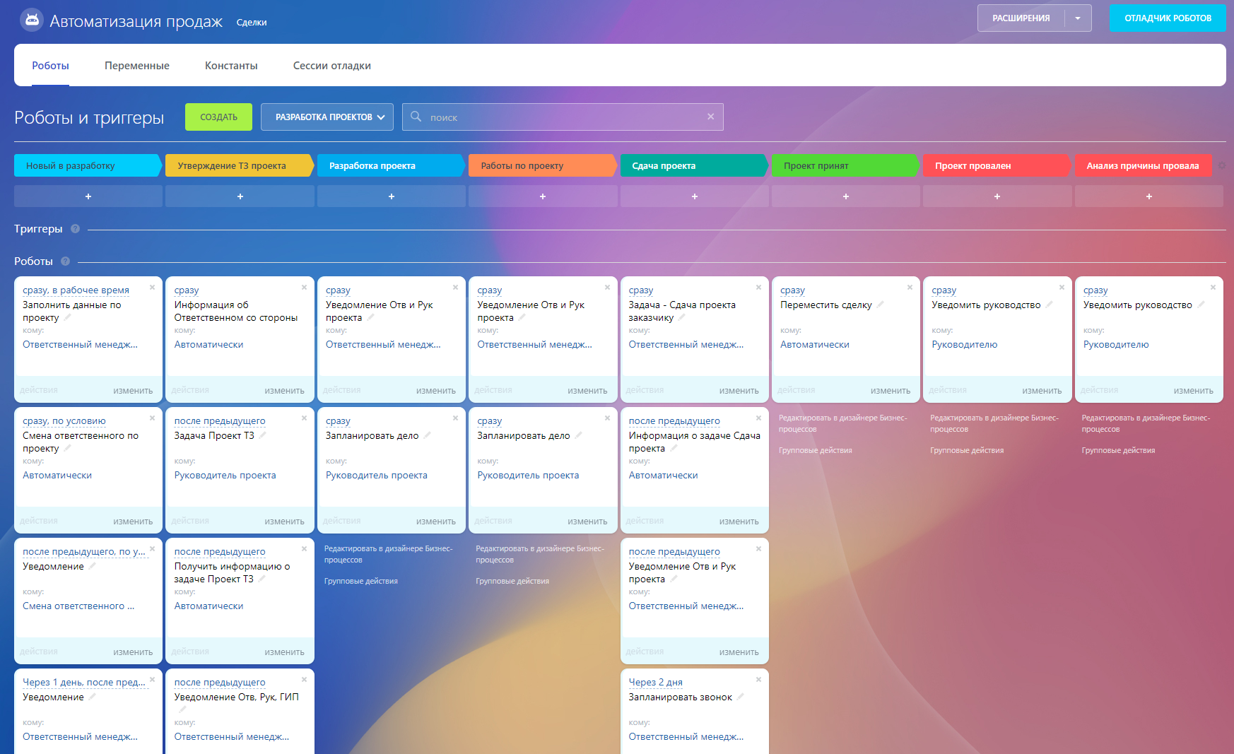
Task: Open 'Через 1 день, после пред...' delay setting
Action: (84, 682)
